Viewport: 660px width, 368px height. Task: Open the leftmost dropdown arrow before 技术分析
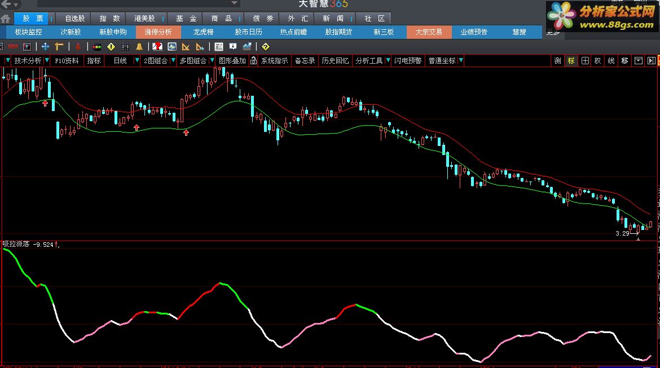[x=7, y=60]
